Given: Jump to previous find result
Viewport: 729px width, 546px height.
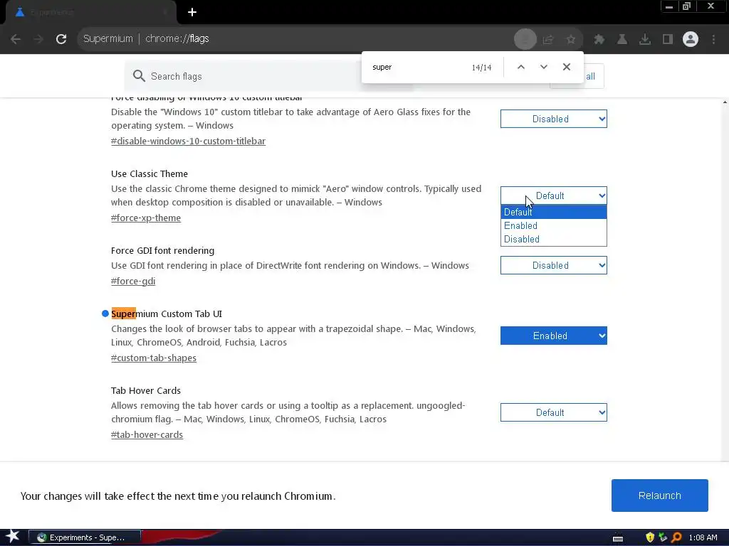Looking at the screenshot, I should (x=521, y=67).
